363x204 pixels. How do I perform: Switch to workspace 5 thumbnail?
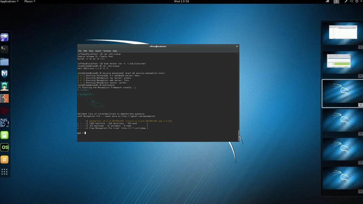pyautogui.click(x=343, y=149)
